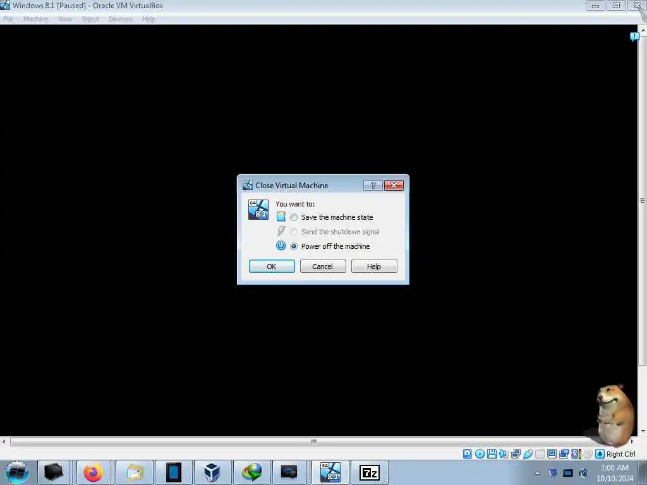Confirm with the OK button
Image resolution: width=647 pixels, height=485 pixels.
tap(272, 266)
